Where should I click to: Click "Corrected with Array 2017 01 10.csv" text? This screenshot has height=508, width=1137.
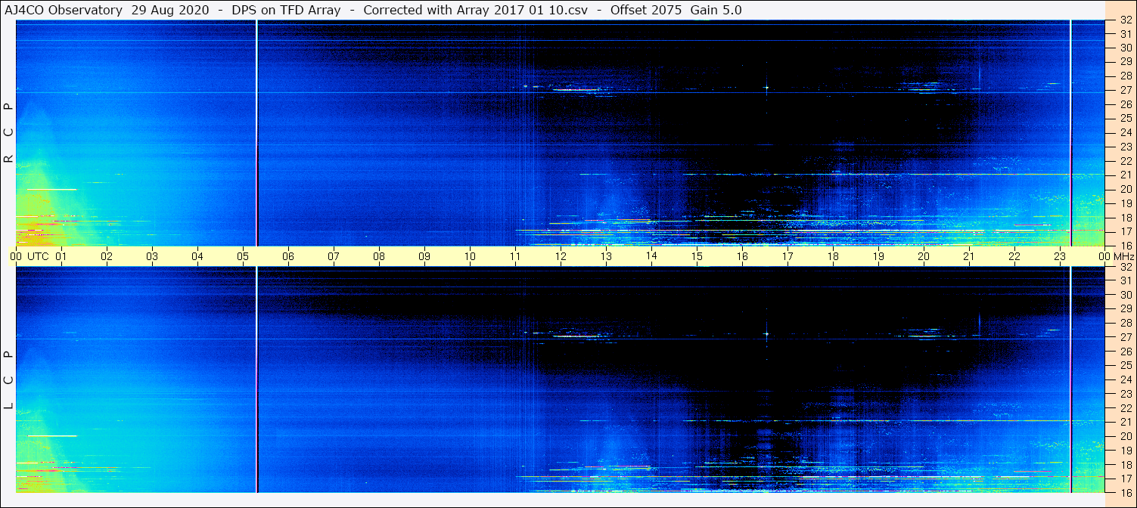click(475, 10)
